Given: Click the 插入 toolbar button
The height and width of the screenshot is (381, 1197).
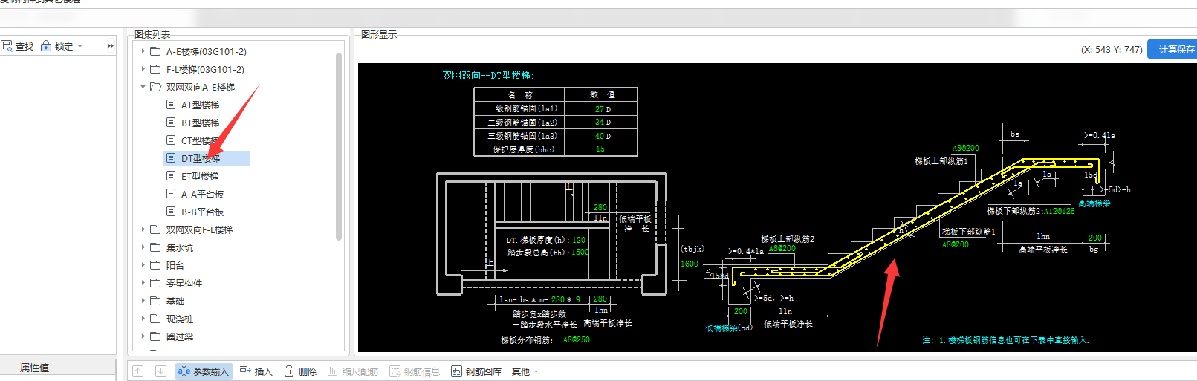Looking at the screenshot, I should coord(256,371).
